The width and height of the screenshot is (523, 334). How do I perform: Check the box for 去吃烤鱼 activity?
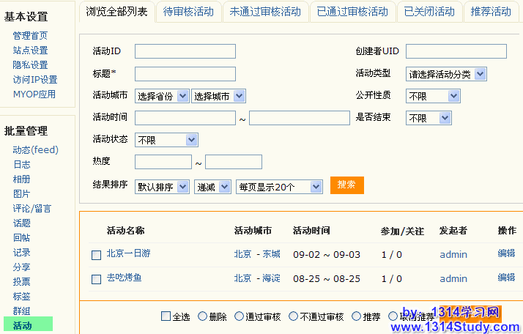[96, 279]
